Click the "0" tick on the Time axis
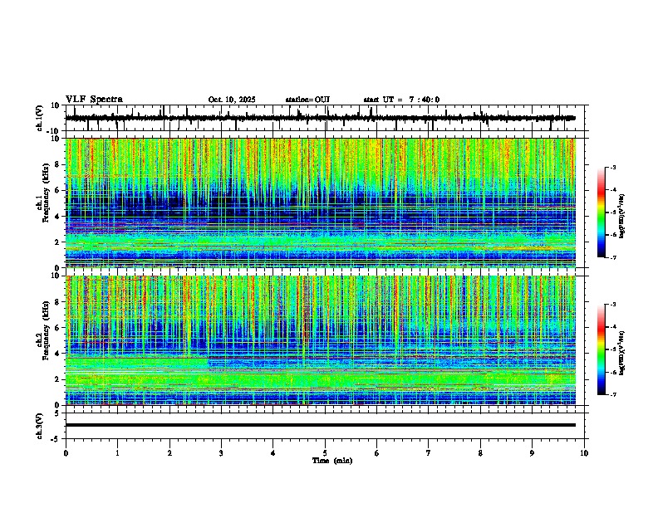This screenshot has height=508, width=658. 66,453
